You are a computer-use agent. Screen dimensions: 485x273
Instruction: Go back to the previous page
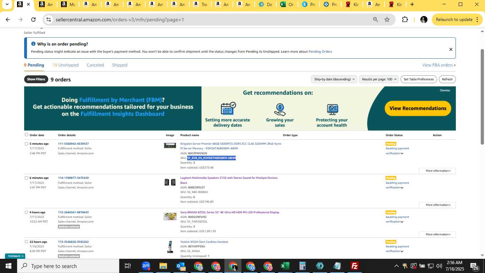8,20
